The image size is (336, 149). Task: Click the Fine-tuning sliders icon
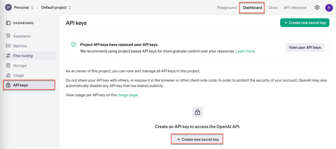click(8, 56)
